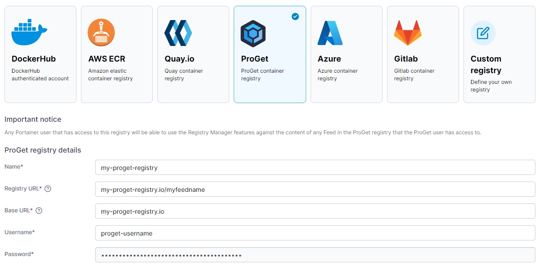
Task: Click the AWS ECR orange icon
Action: (101, 33)
